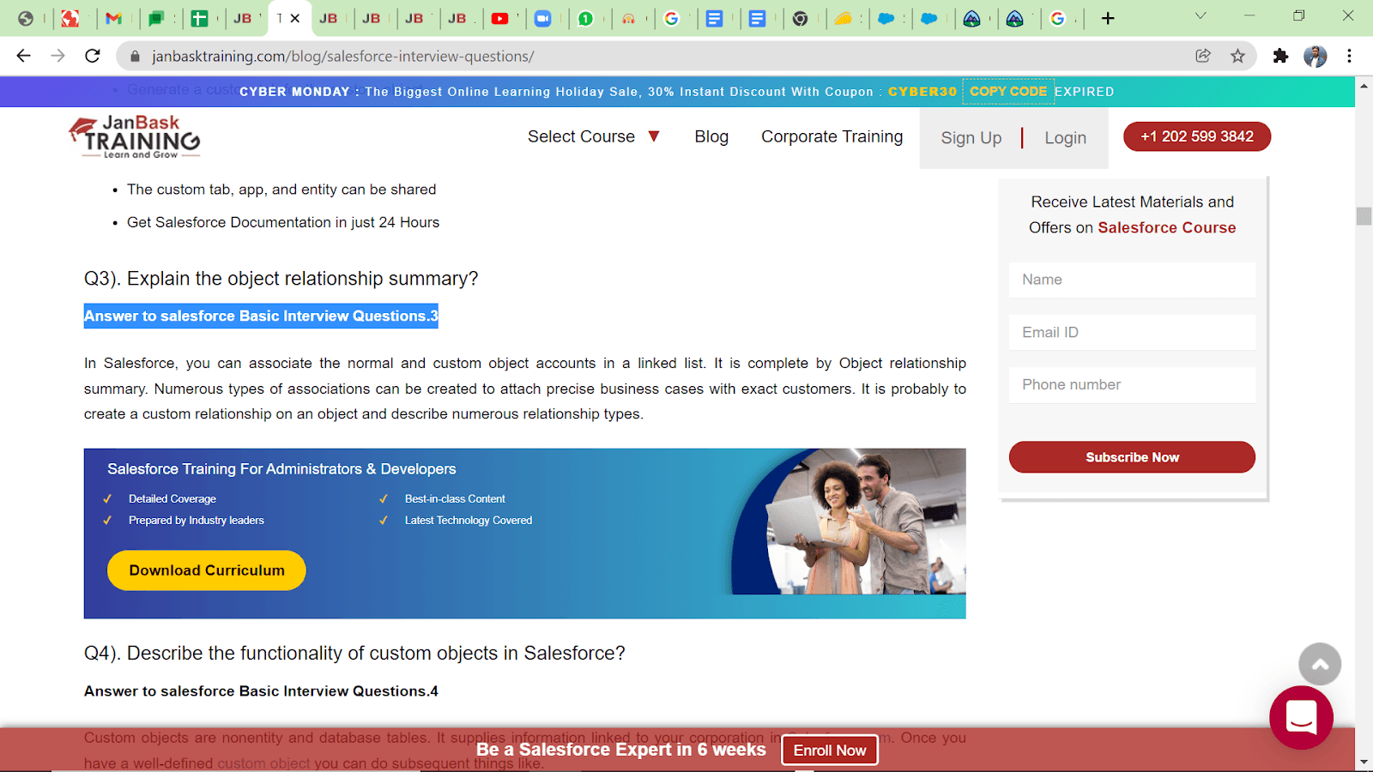
Task: Open the Zoom browser tab
Action: tap(542, 18)
